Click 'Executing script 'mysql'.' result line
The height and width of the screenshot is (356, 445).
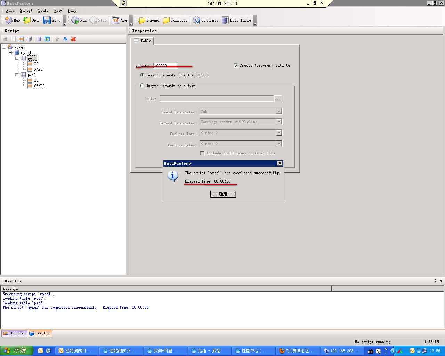tap(29, 294)
